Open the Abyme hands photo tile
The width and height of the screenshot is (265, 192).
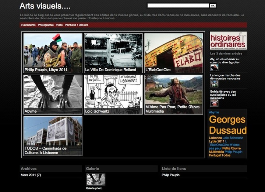pyautogui.click(x=53, y=95)
